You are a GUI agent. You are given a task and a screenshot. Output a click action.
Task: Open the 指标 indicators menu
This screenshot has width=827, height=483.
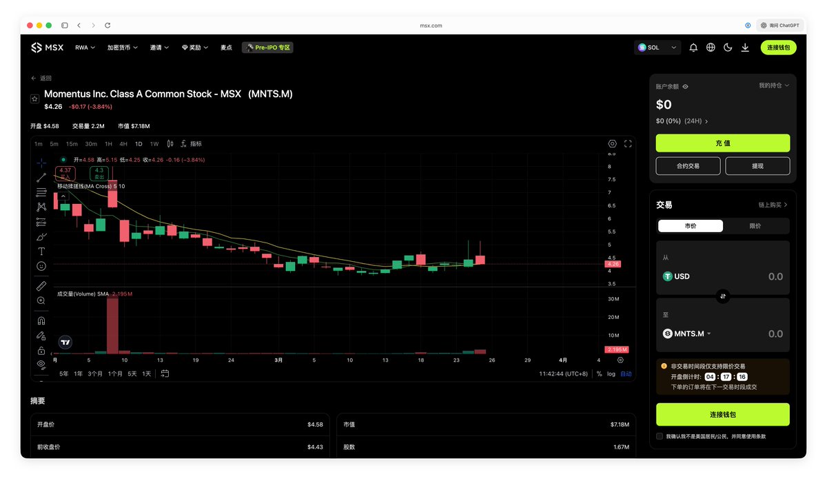pyautogui.click(x=192, y=144)
